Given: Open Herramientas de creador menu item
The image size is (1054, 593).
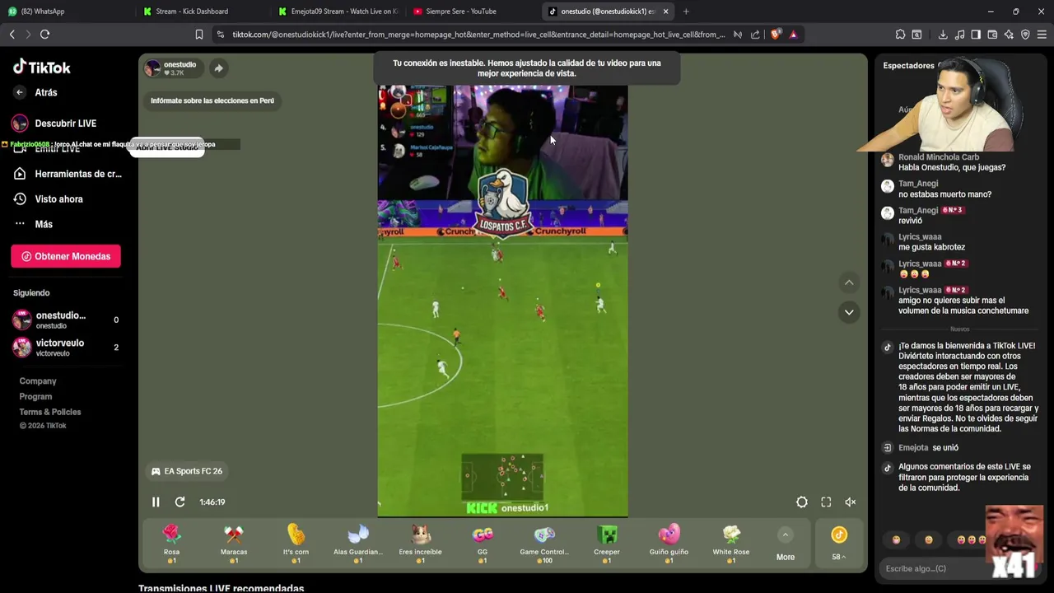Looking at the screenshot, I should (68, 174).
